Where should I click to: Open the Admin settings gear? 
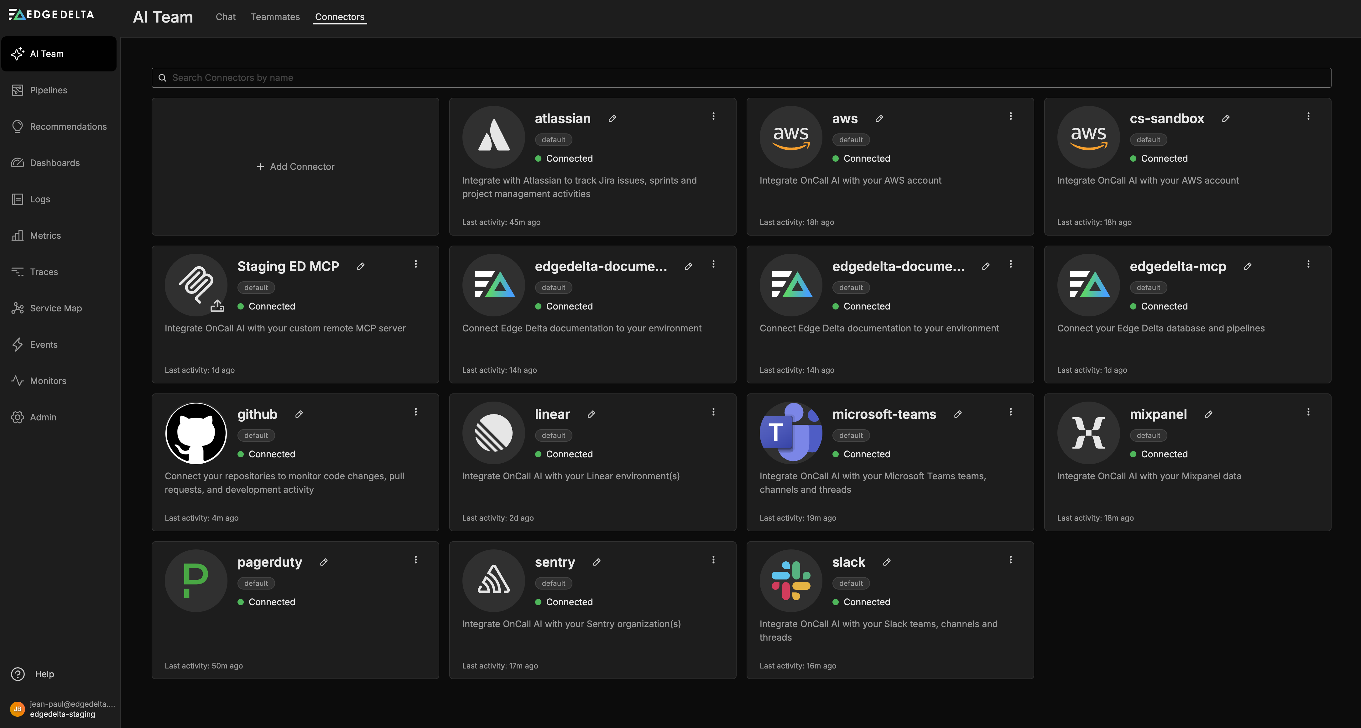(18, 417)
